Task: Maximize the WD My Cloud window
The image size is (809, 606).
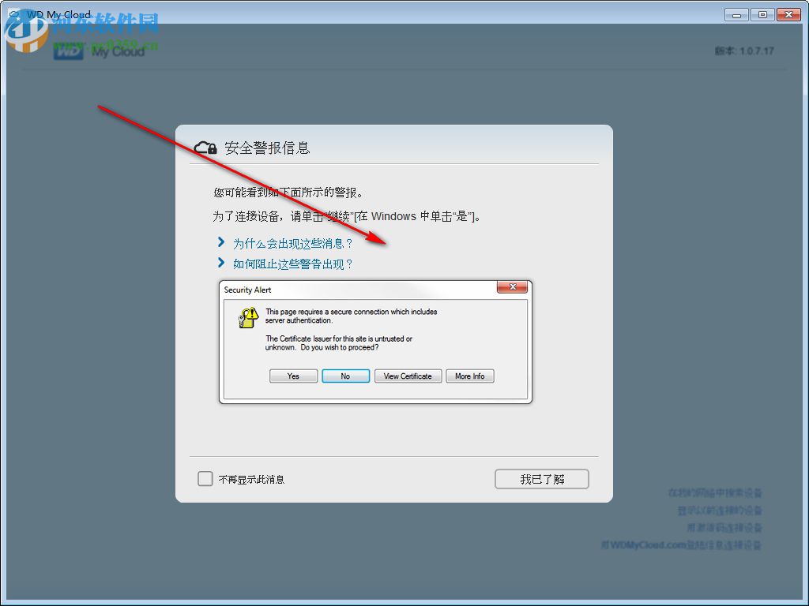Action: [x=762, y=15]
